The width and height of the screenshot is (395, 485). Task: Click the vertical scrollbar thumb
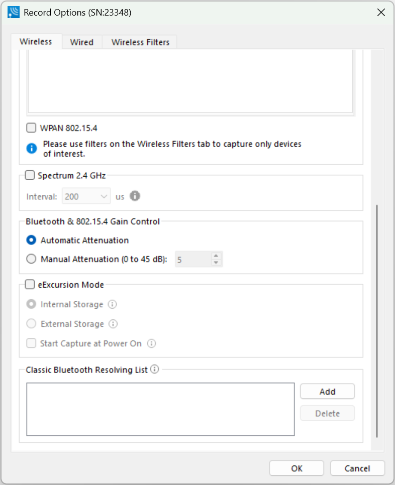377,321
